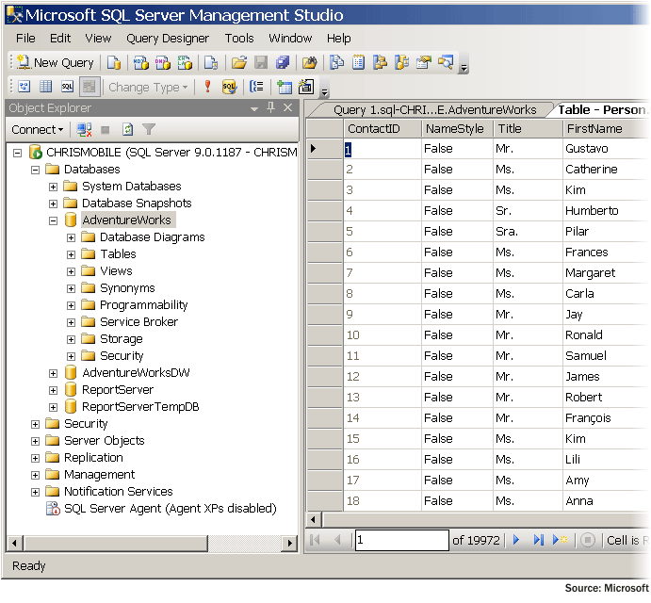Toggle the Show Results Pane button
This screenshot has height=603, width=651.
[90, 87]
